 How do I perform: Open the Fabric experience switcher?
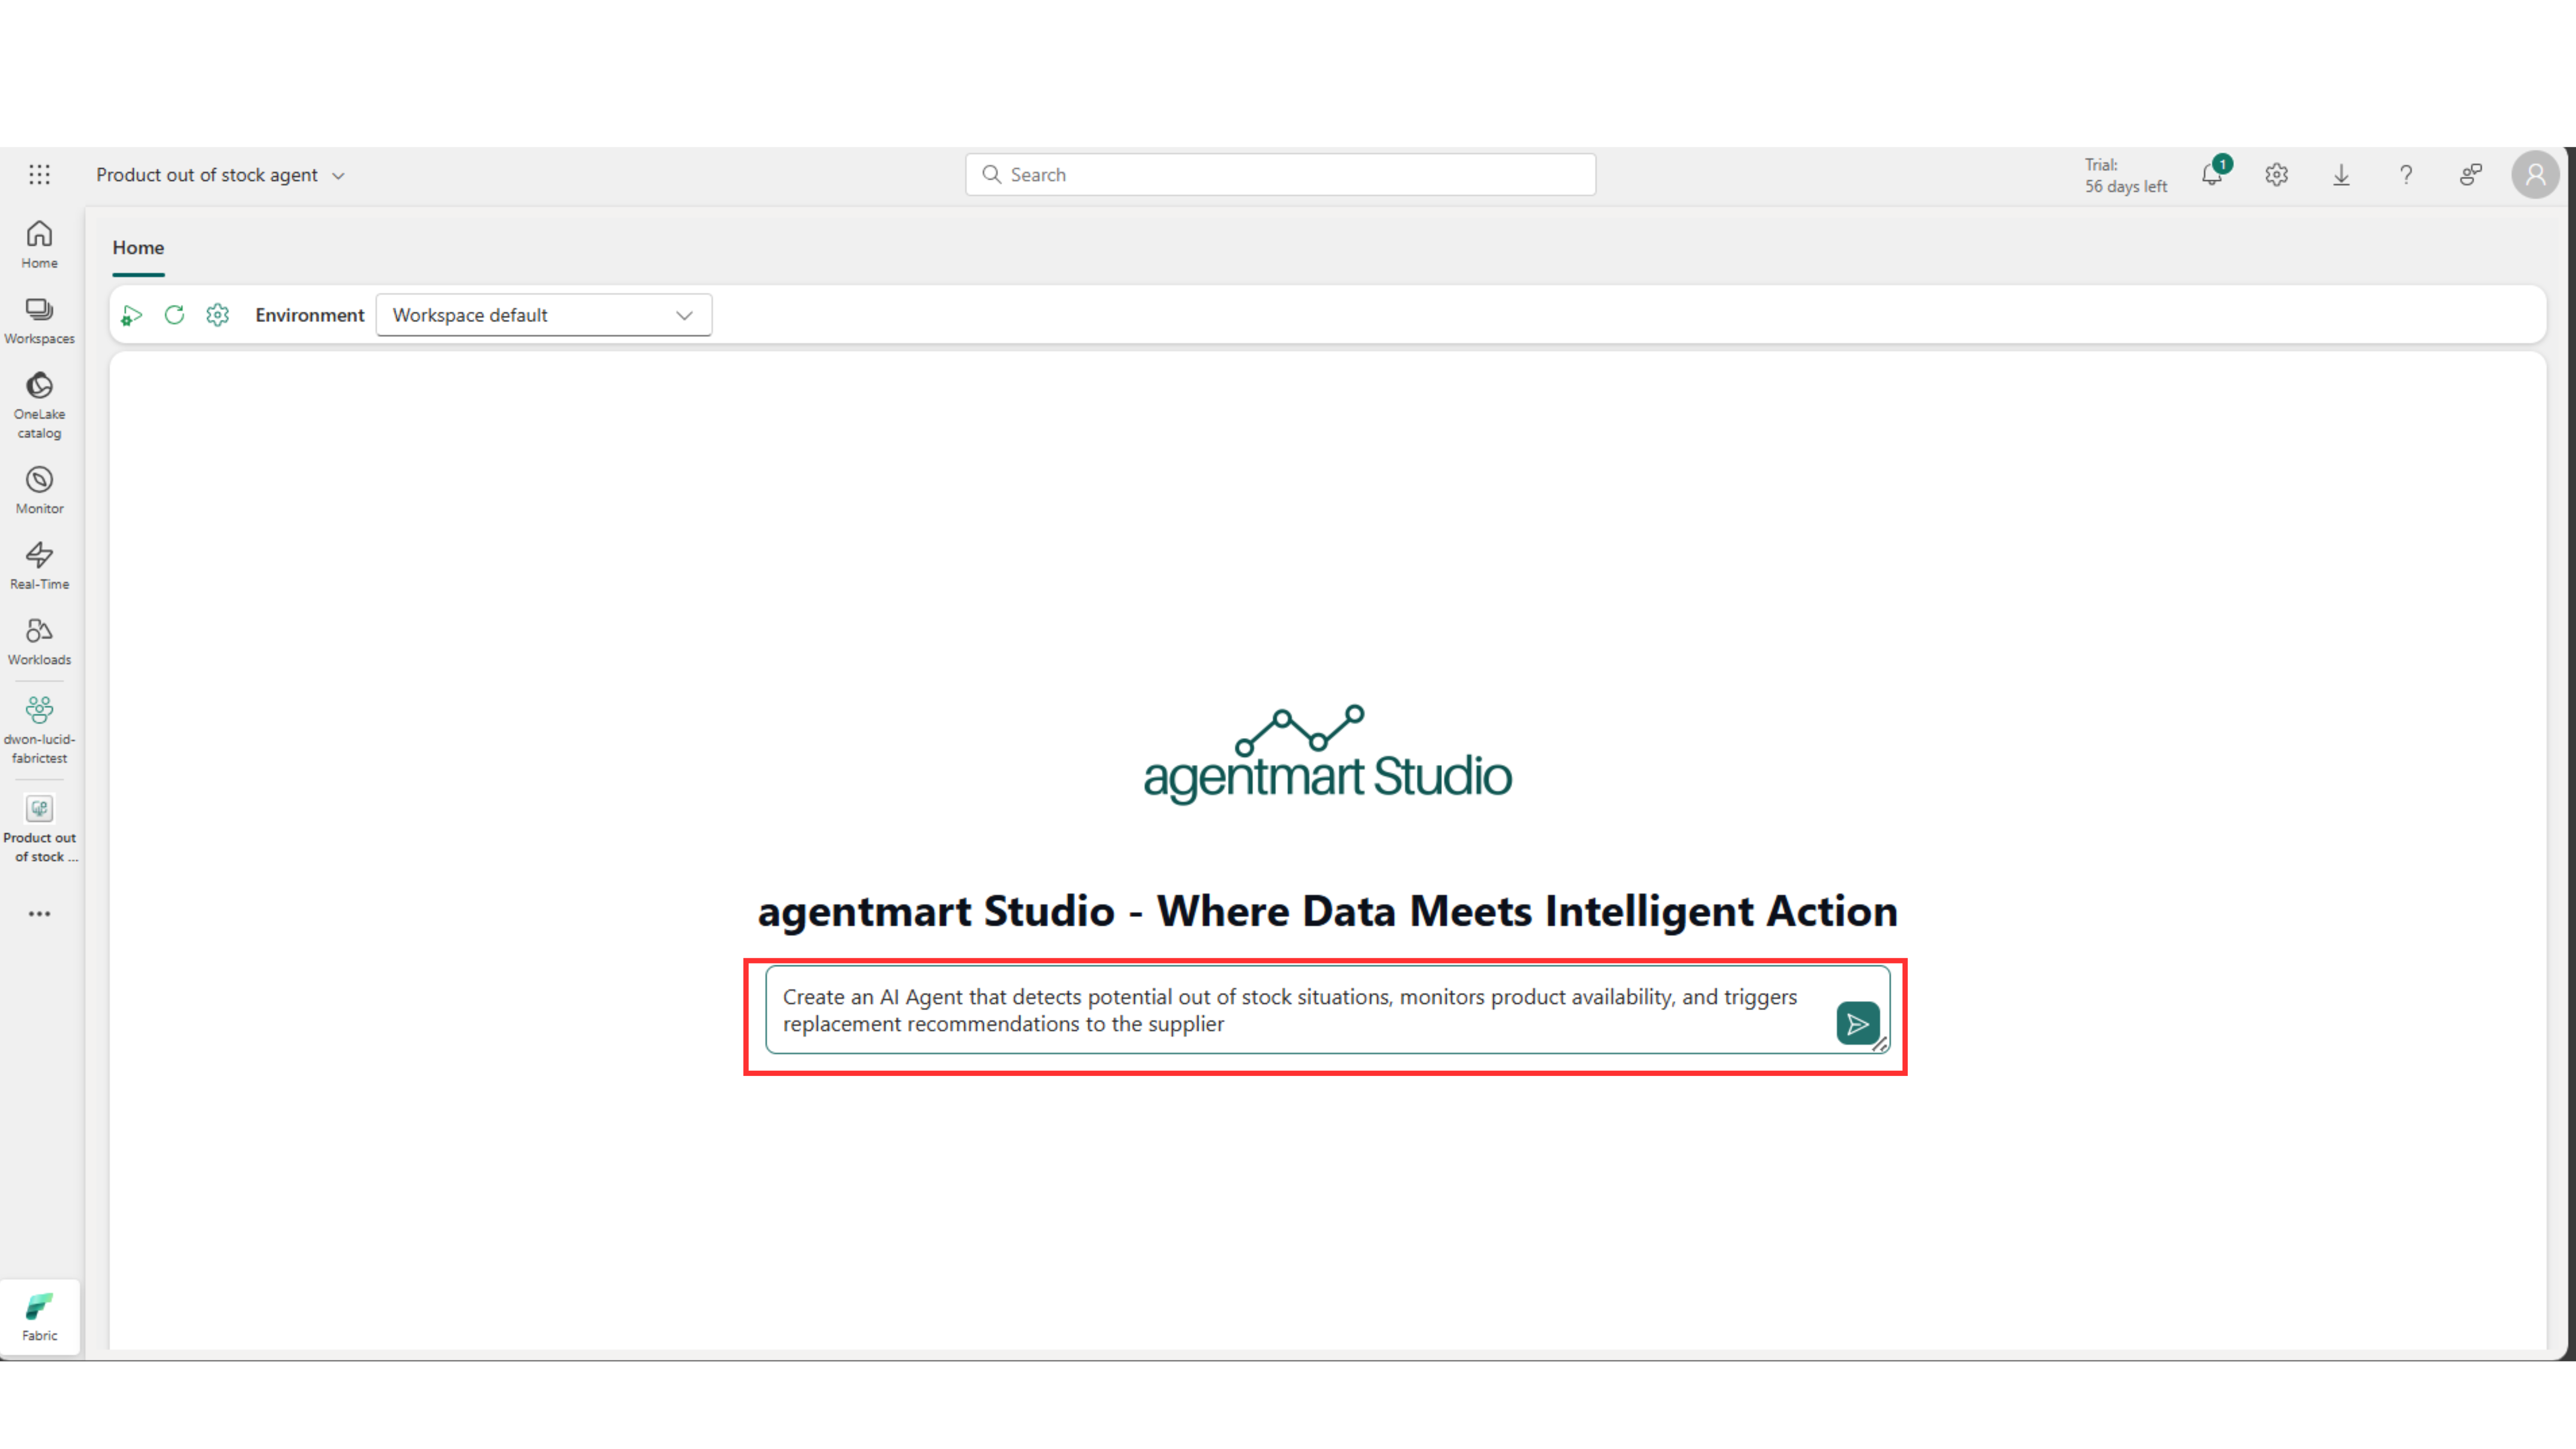pyautogui.click(x=39, y=1315)
